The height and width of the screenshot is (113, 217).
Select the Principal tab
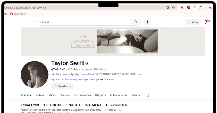(x=26, y=95)
